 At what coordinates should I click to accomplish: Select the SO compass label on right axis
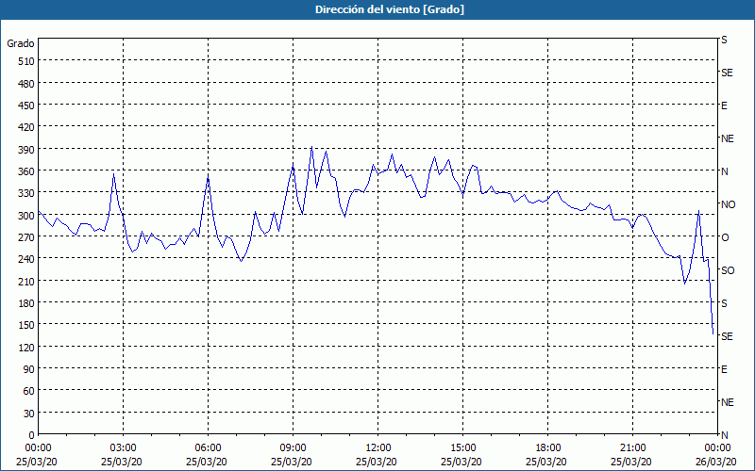pos(728,270)
